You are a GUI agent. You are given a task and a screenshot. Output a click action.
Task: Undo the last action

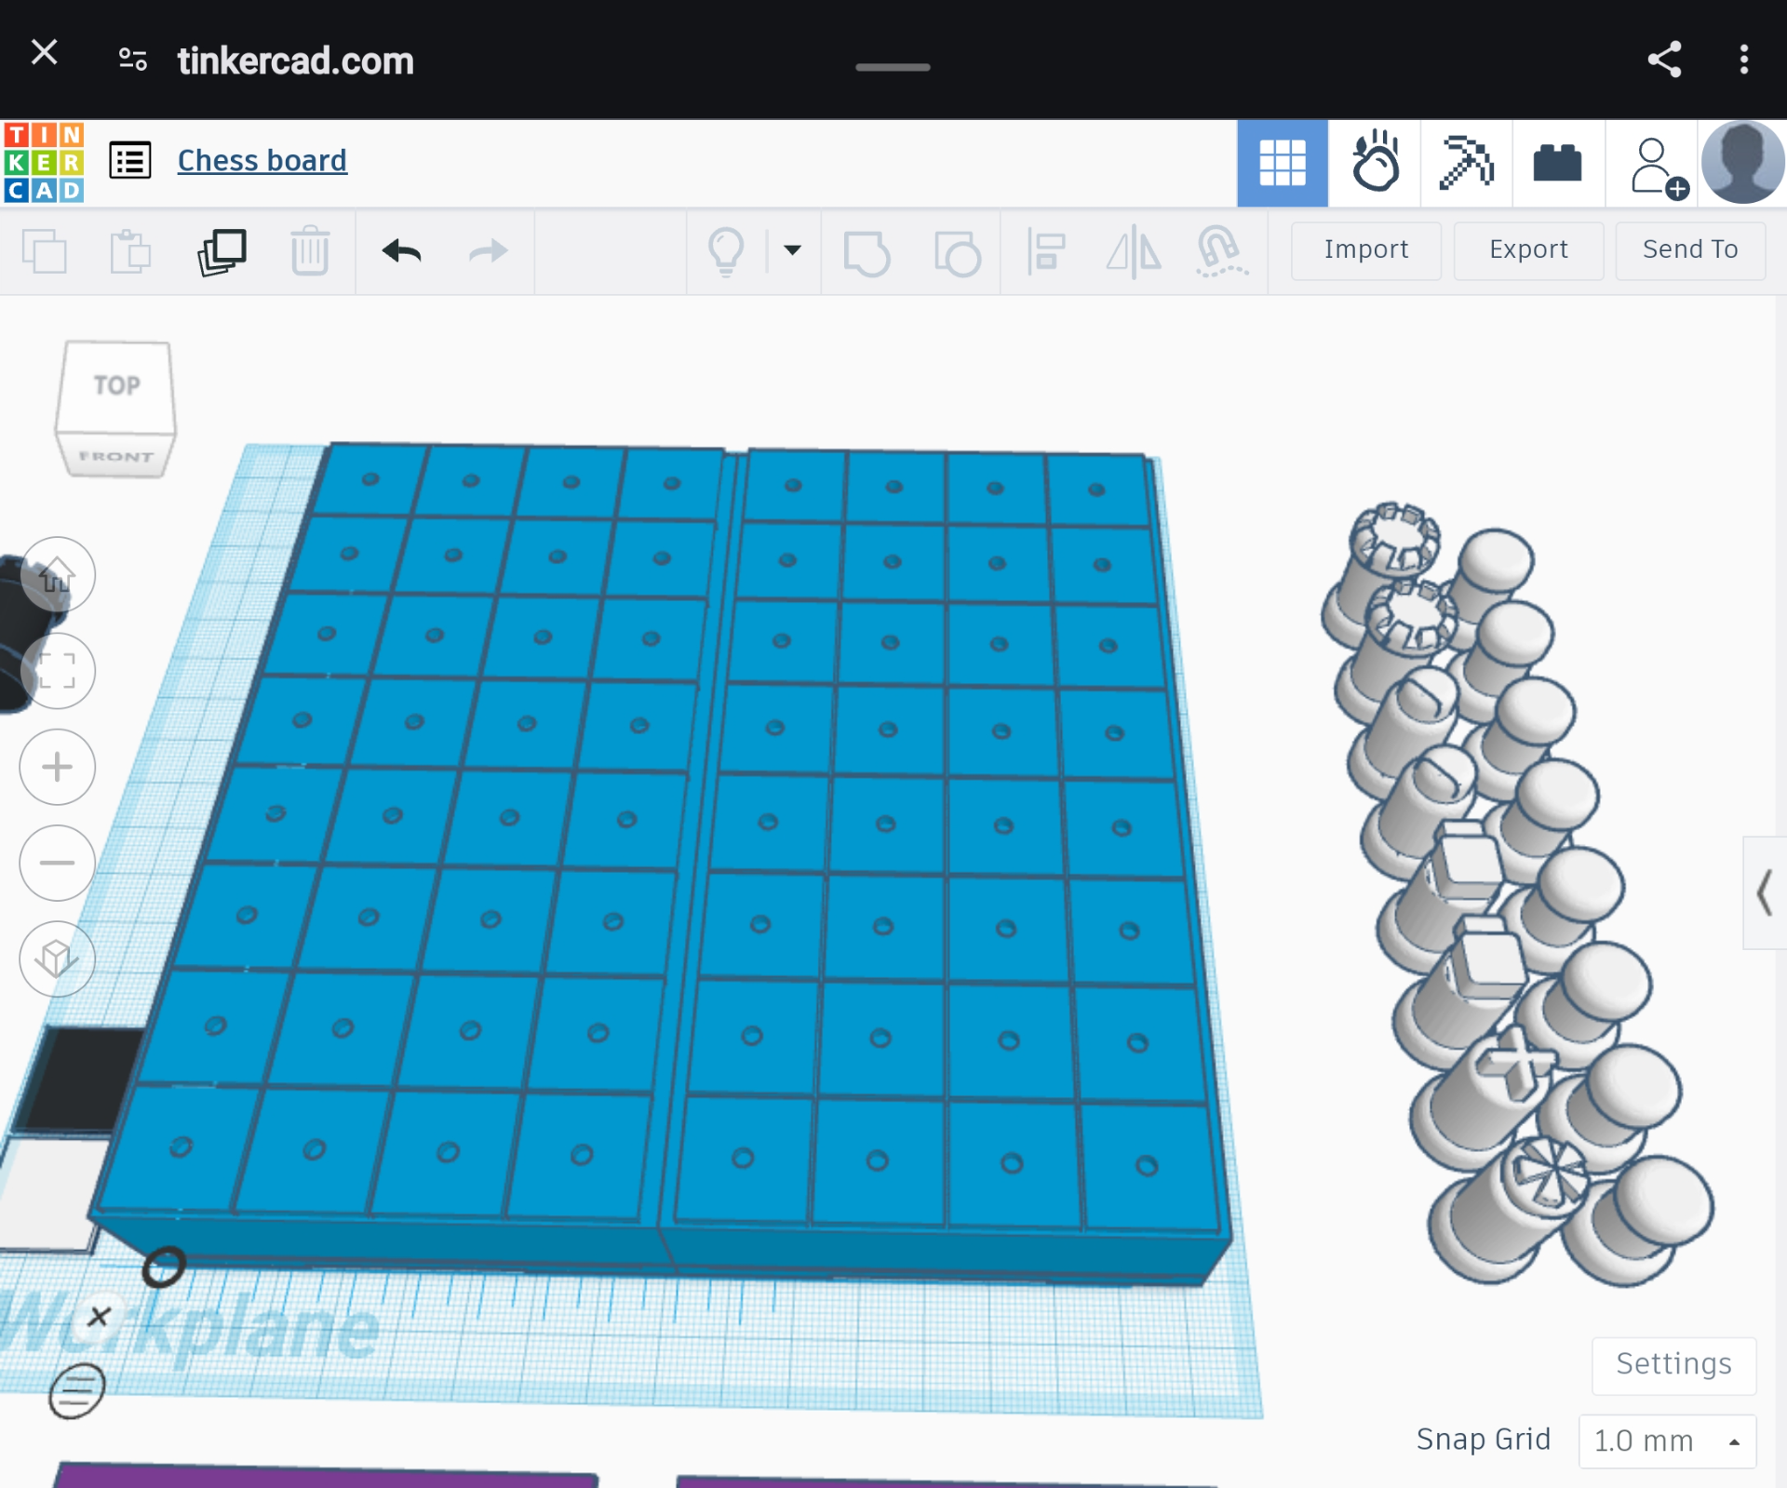pos(401,251)
